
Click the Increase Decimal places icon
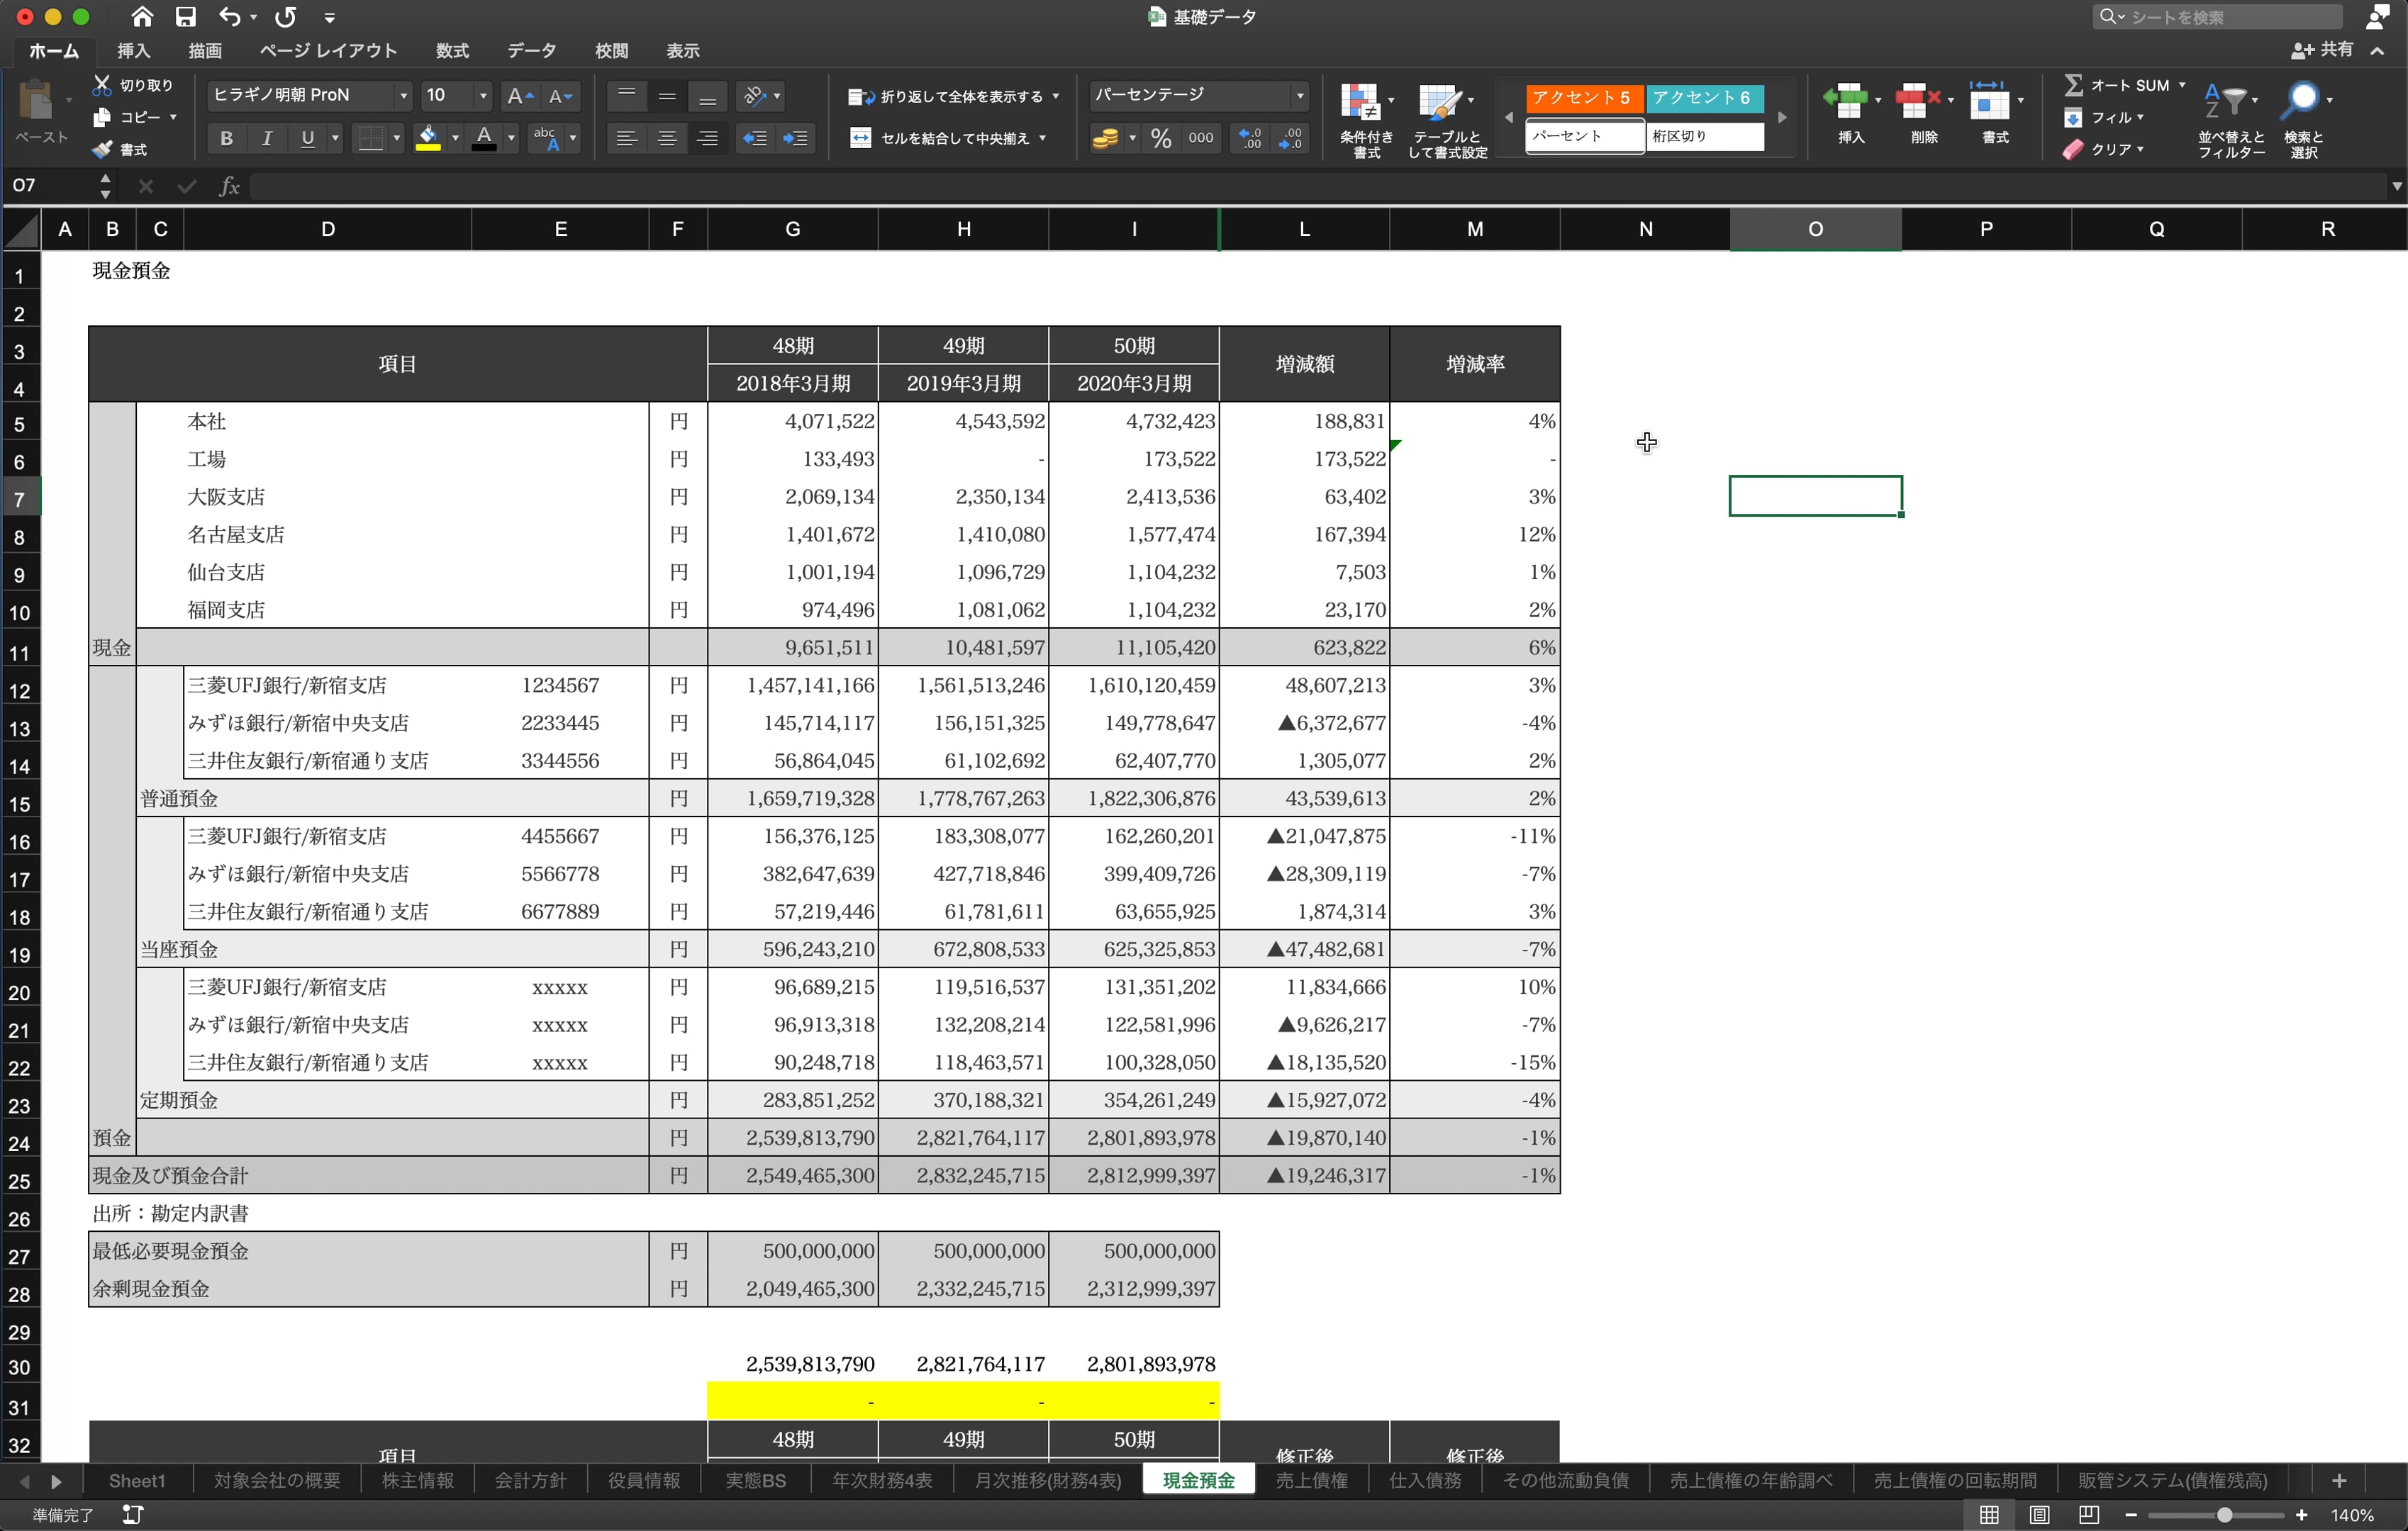(x=1250, y=138)
